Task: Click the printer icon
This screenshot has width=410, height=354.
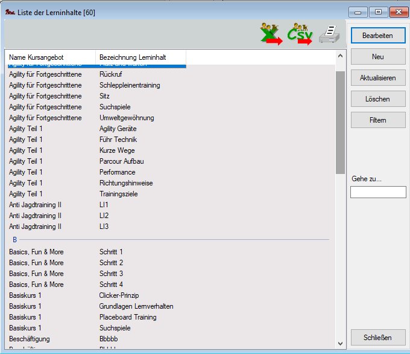Action: 329,35
